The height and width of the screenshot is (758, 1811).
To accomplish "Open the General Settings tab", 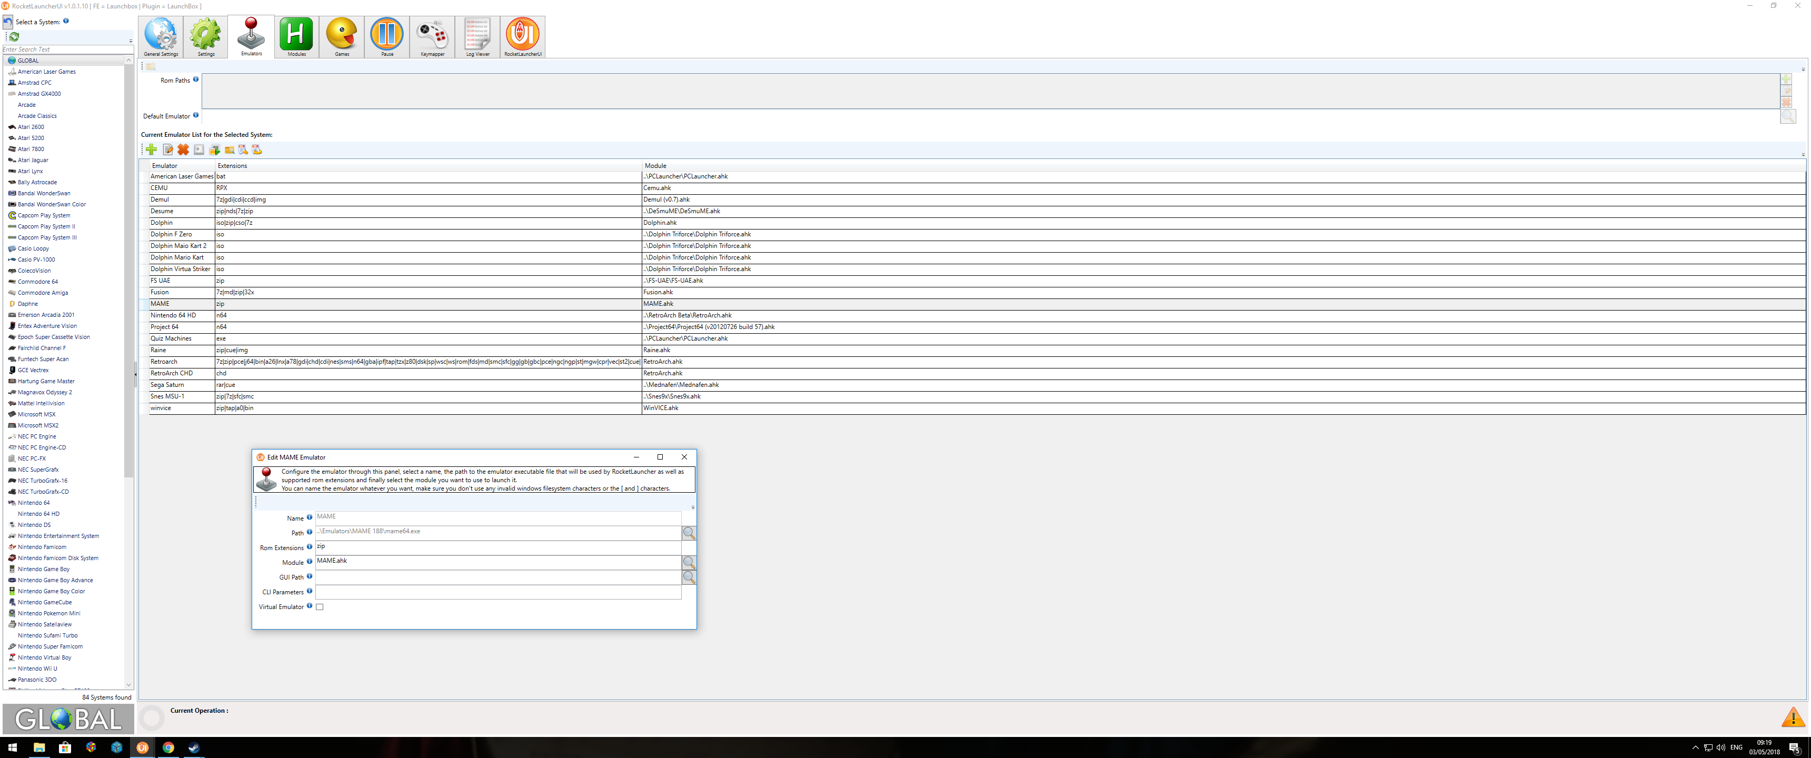I will coord(161,37).
